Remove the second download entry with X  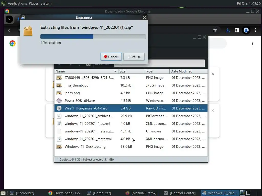[213, 111]
